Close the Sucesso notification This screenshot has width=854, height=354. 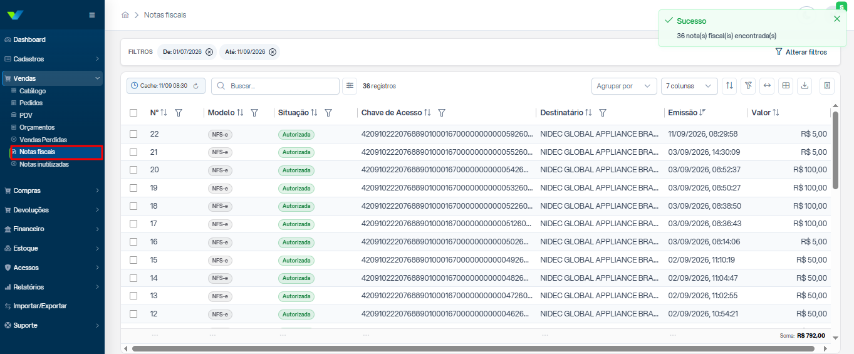pyautogui.click(x=837, y=19)
